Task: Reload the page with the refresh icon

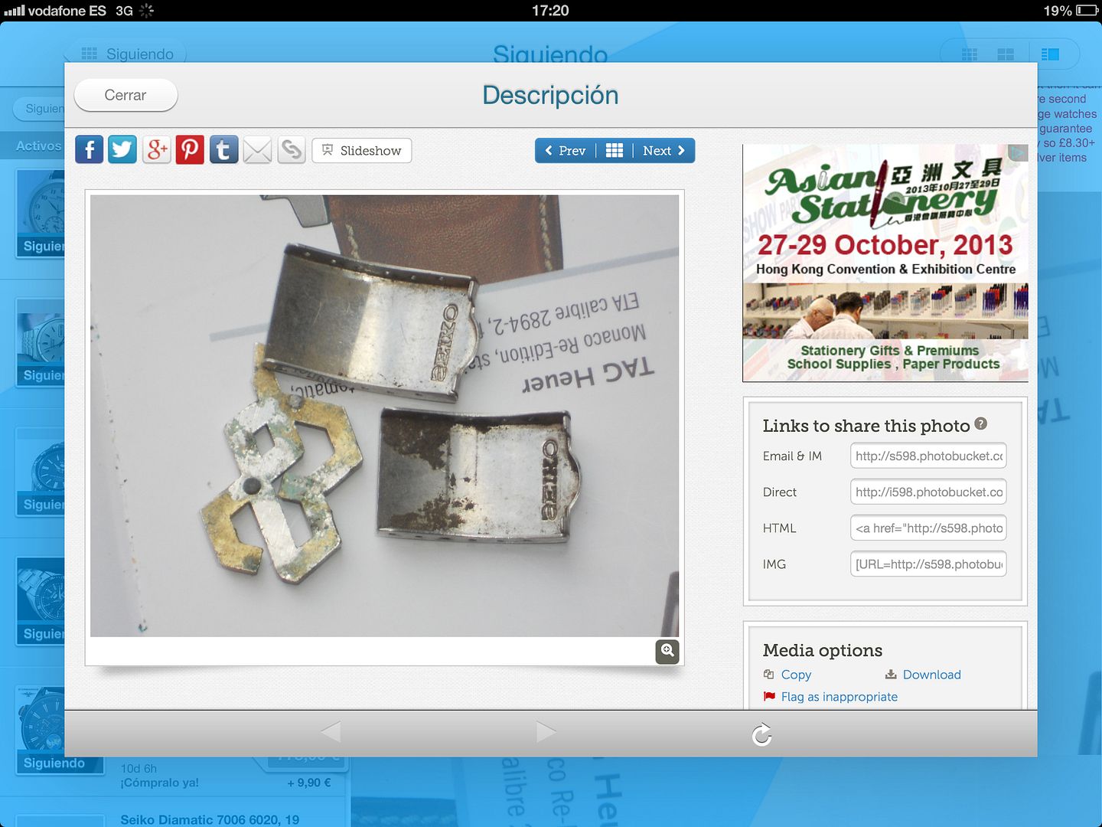Action: tap(761, 734)
